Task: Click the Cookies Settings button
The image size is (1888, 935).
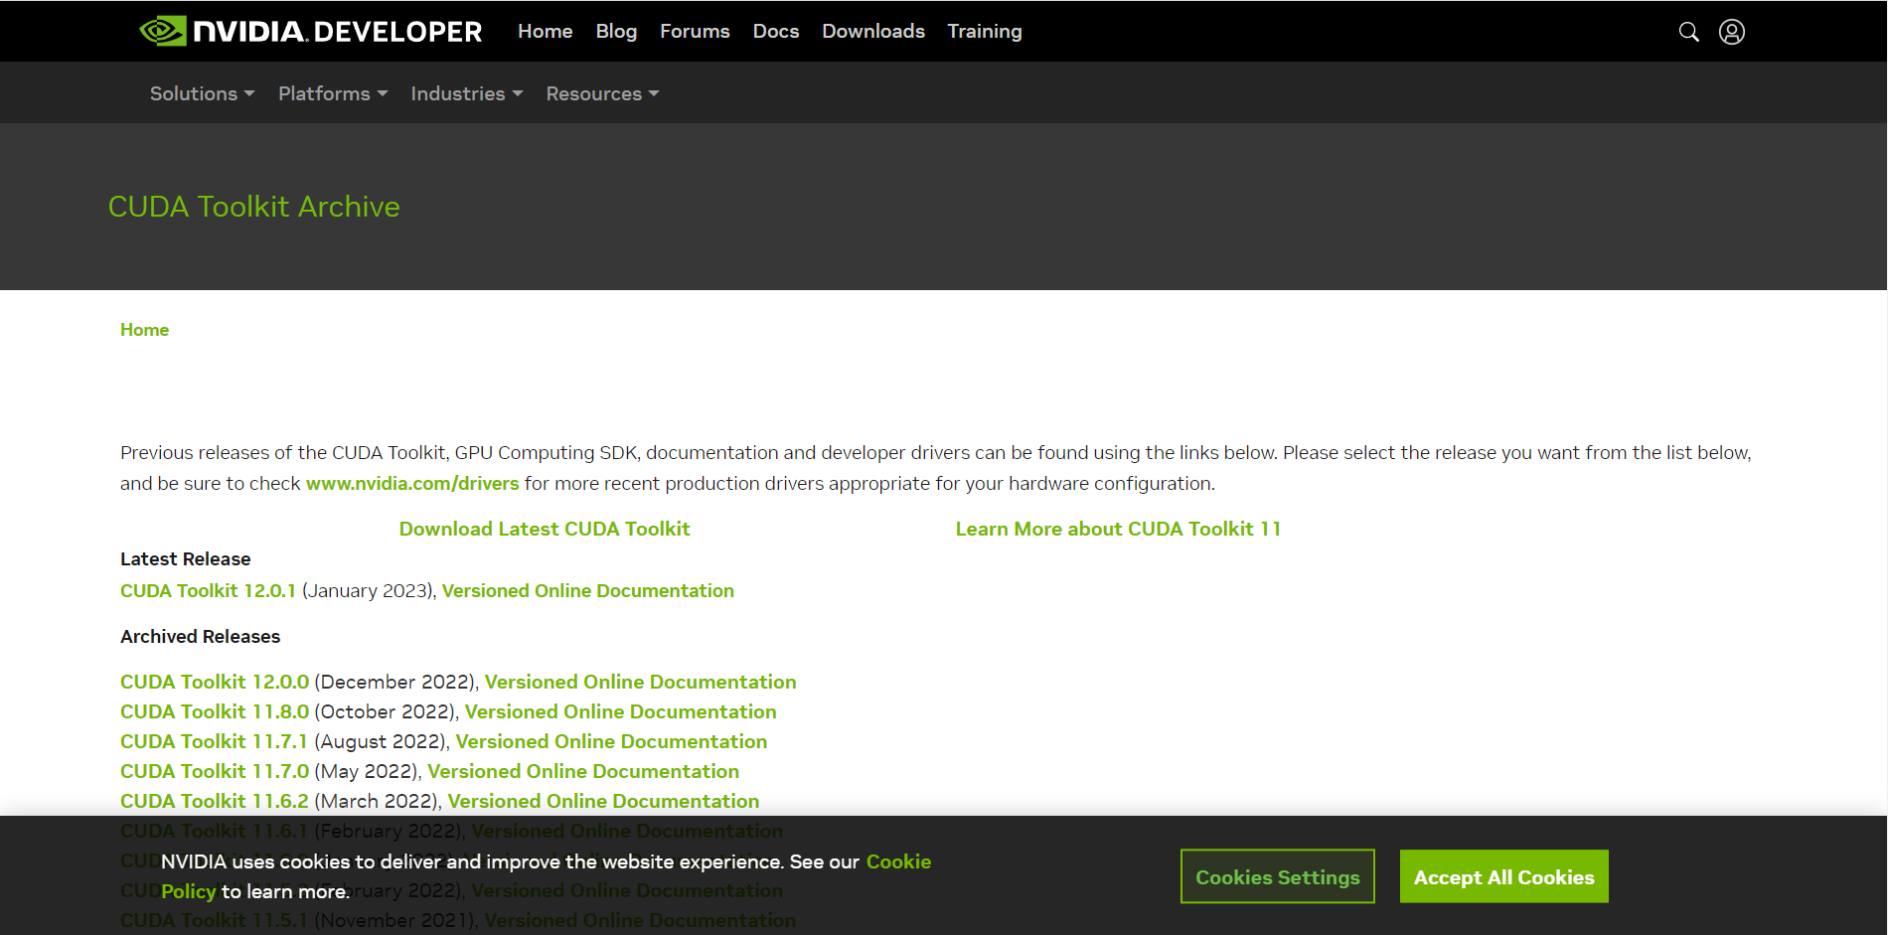Action: click(1278, 876)
